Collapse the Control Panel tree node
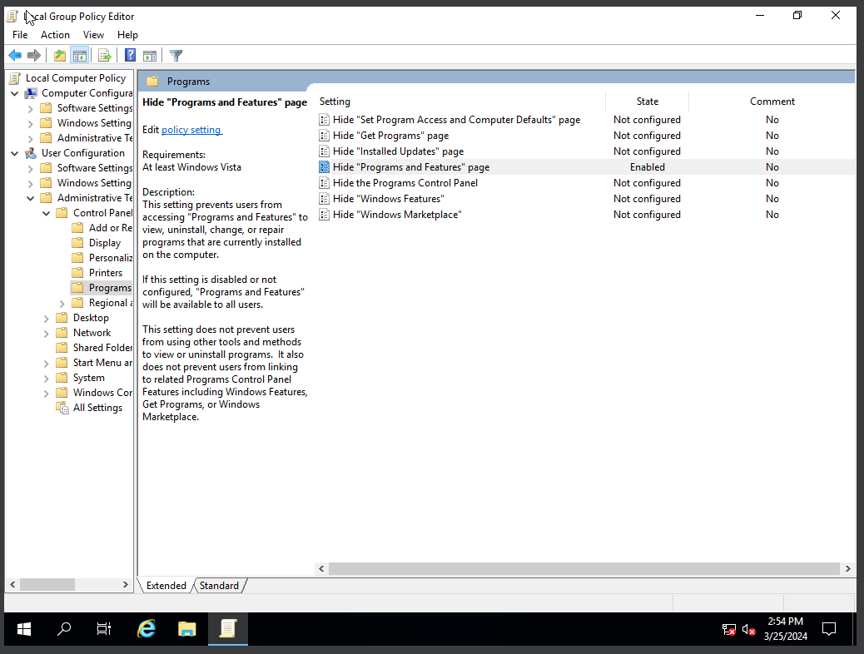This screenshot has height=654, width=864. (x=47, y=213)
